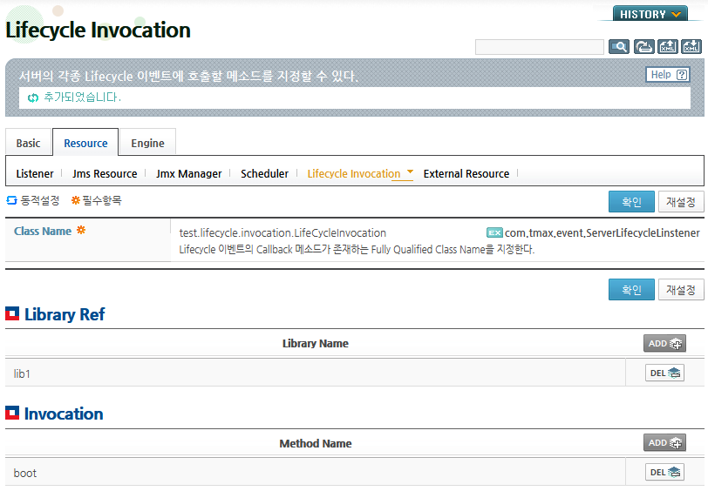Screen dimensions: 708x491
Task: Click the Method Name column header
Action: pyautogui.click(x=315, y=444)
